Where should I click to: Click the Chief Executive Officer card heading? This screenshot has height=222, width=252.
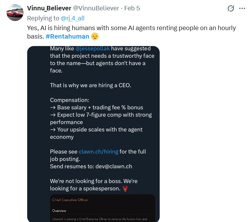[70, 200]
